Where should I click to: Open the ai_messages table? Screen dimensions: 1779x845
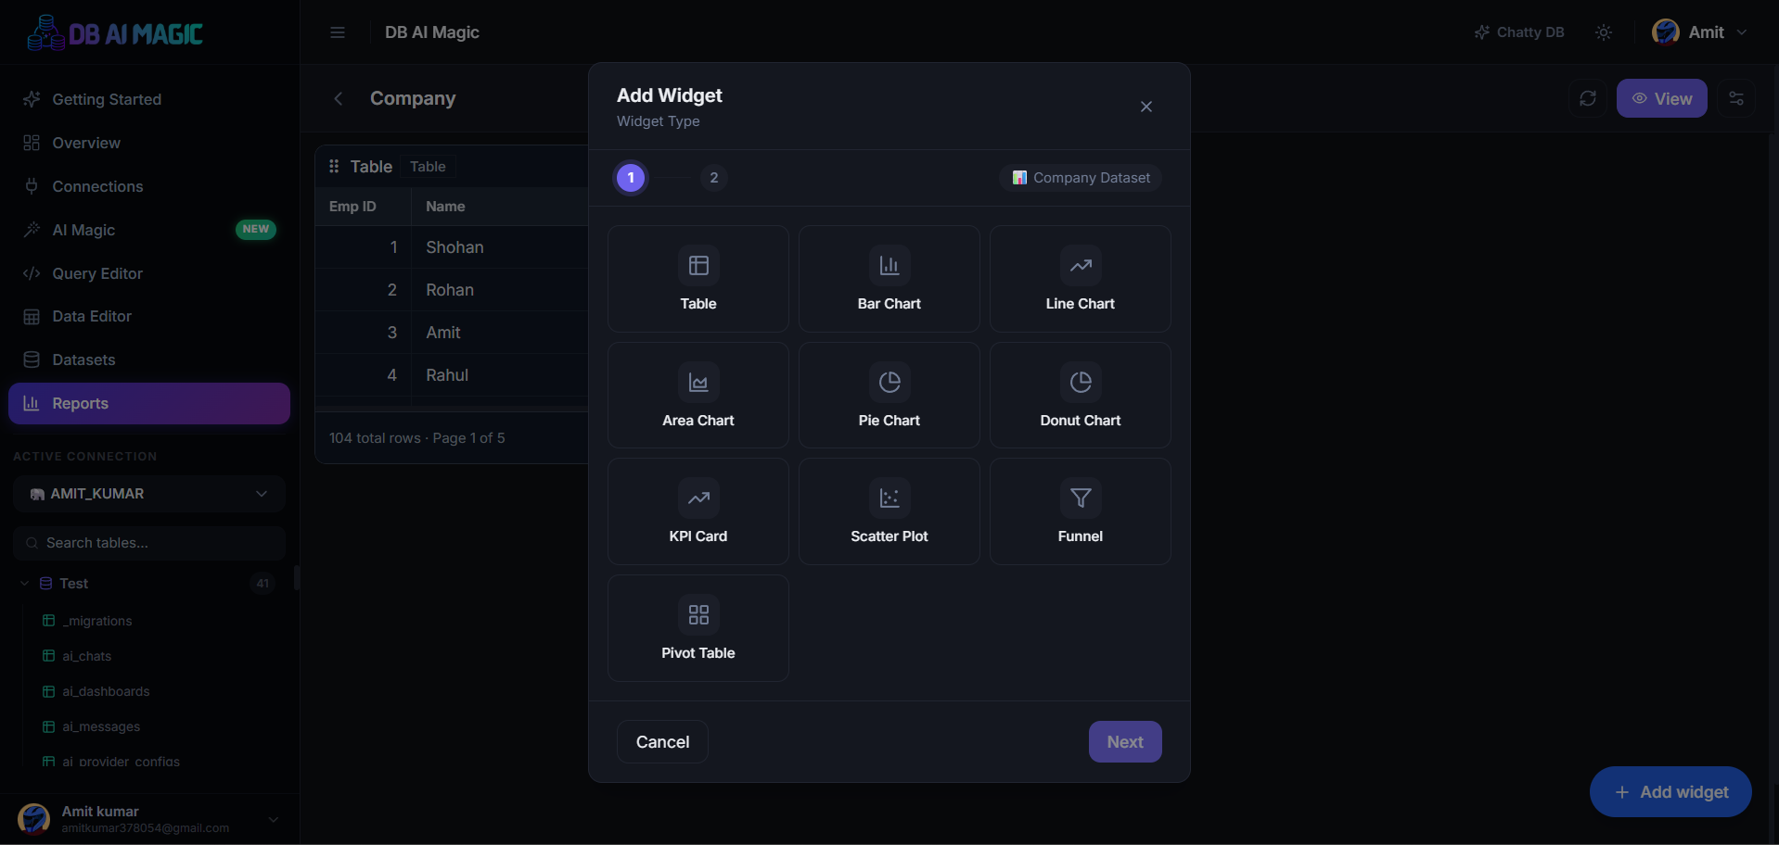[x=92, y=726]
